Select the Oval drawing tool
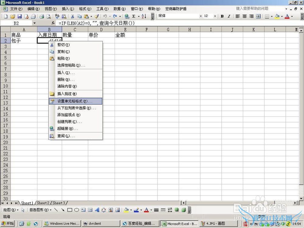The width and height of the screenshot is (304, 228). pyautogui.click(x=77, y=210)
